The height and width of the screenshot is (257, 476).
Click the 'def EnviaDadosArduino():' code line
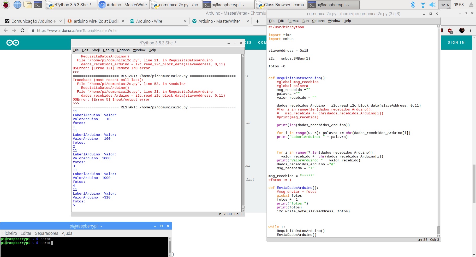[293, 188]
